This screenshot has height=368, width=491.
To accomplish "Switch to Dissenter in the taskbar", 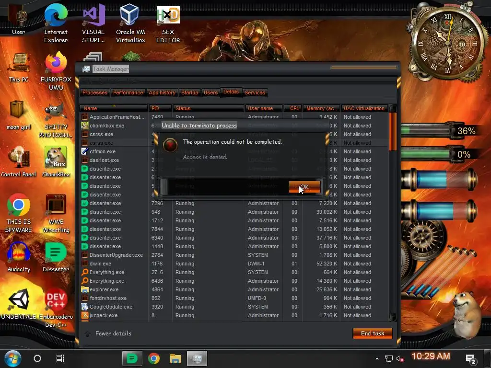I will pos(132,358).
